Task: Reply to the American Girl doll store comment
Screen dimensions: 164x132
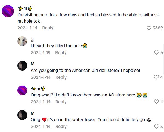Action: pyautogui.click(x=61, y=77)
